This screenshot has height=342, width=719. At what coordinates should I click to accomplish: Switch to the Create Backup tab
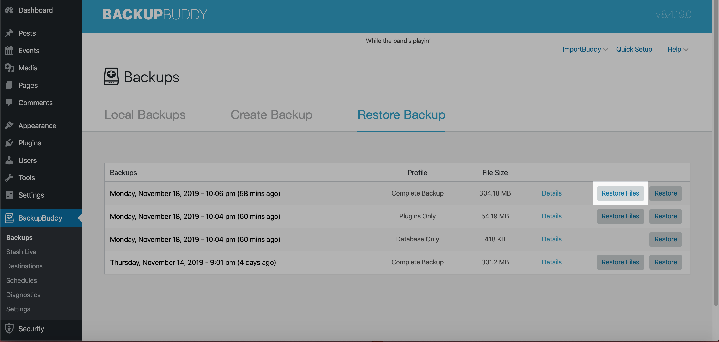pos(271,115)
